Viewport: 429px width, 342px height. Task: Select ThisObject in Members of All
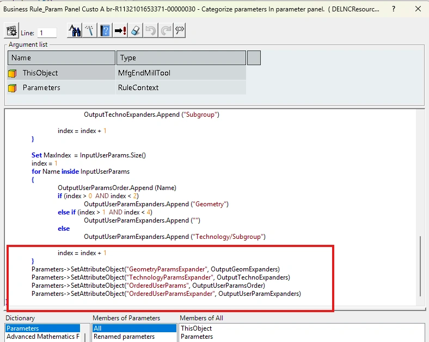[196, 328]
